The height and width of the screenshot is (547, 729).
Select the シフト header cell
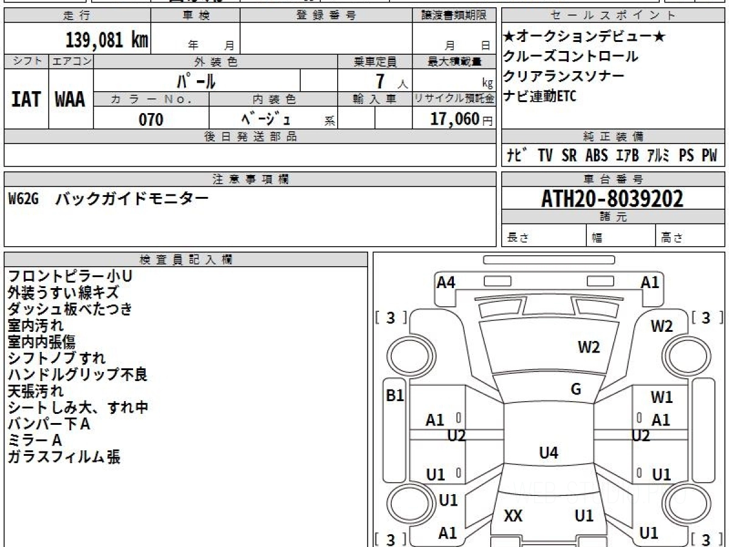26,61
